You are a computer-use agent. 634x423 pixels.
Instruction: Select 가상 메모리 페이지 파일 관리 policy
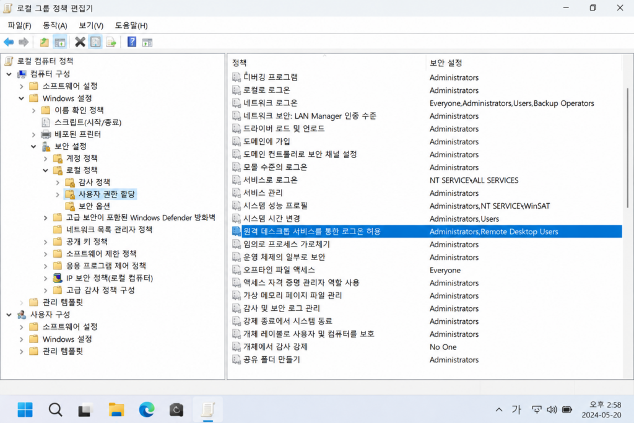click(292, 295)
